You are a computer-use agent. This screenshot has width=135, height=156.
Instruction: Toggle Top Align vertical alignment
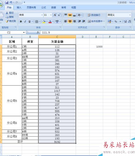tap(66, 15)
